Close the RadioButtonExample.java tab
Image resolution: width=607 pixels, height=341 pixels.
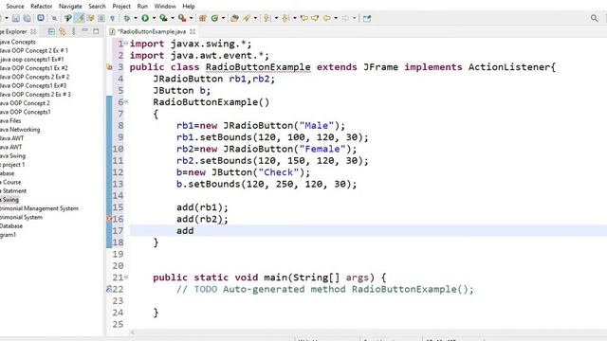(193, 31)
